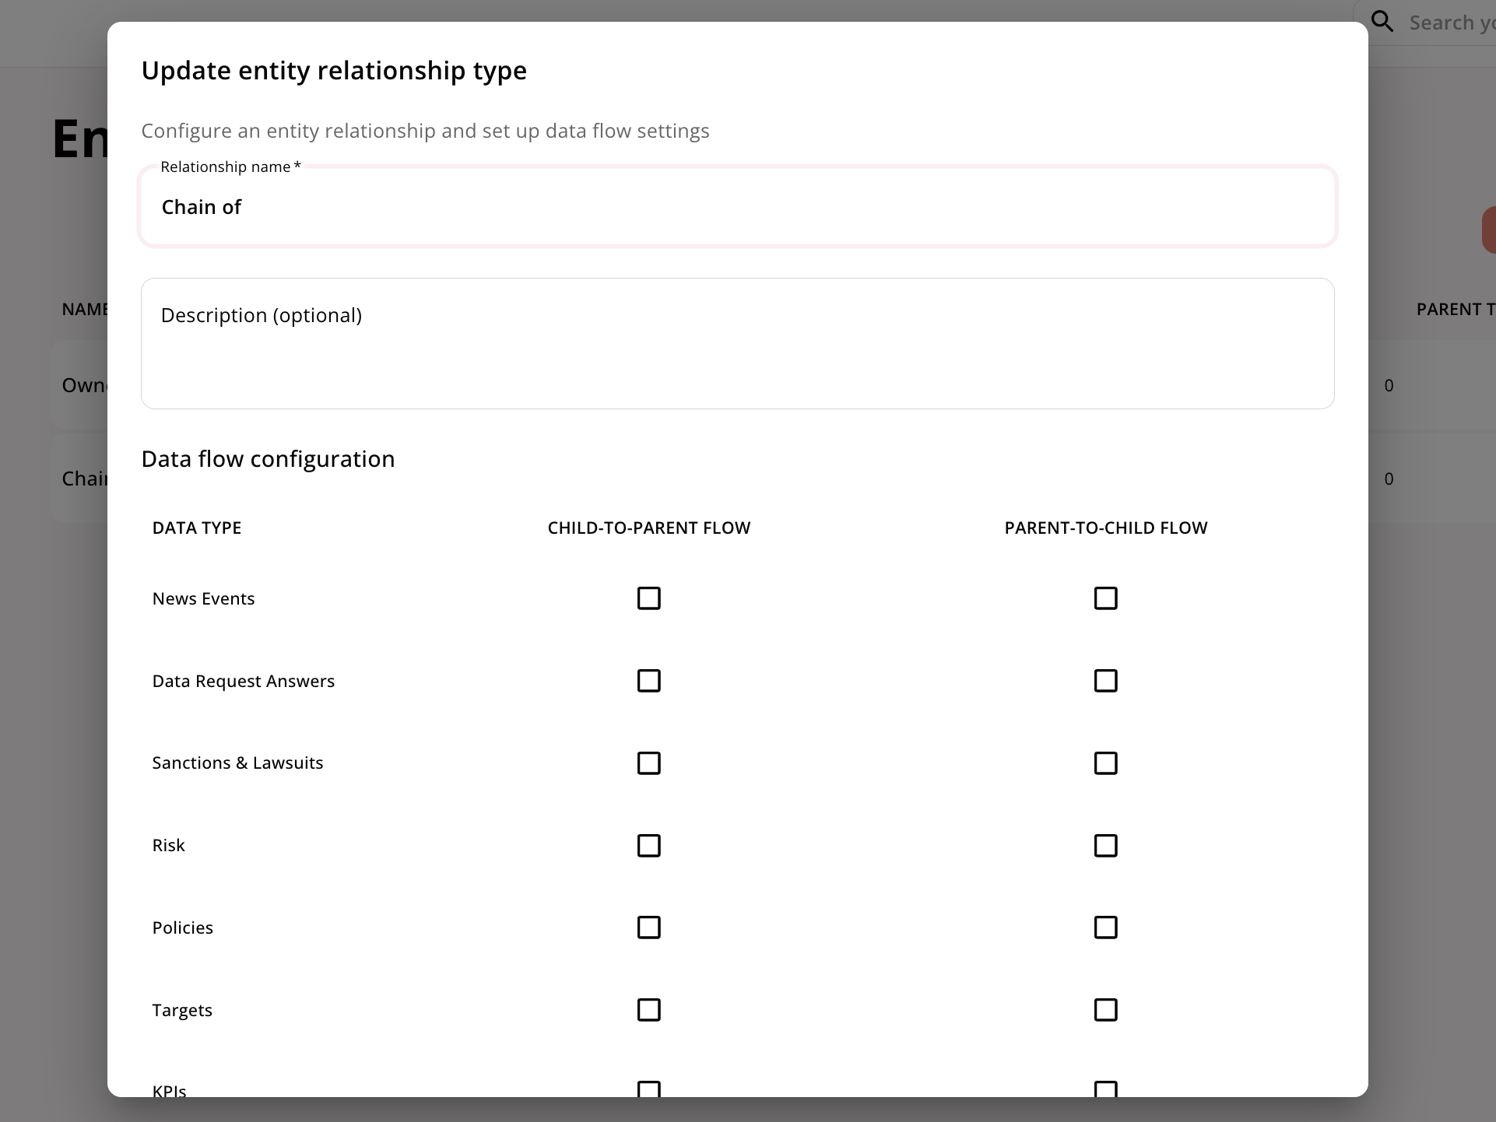Toggle child-to-parent flow for KPIs
Viewport: 1496px width, 1122px height.
click(648, 1089)
